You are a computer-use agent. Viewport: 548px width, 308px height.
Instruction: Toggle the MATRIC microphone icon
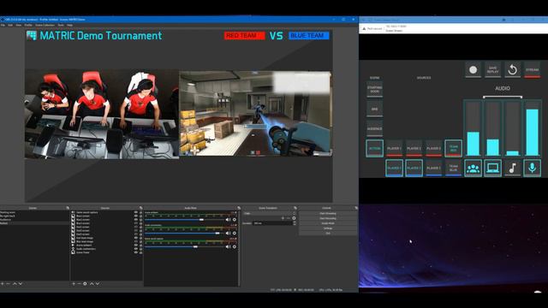tap(532, 168)
